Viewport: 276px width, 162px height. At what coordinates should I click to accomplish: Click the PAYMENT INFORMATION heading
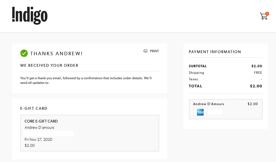[215, 52]
